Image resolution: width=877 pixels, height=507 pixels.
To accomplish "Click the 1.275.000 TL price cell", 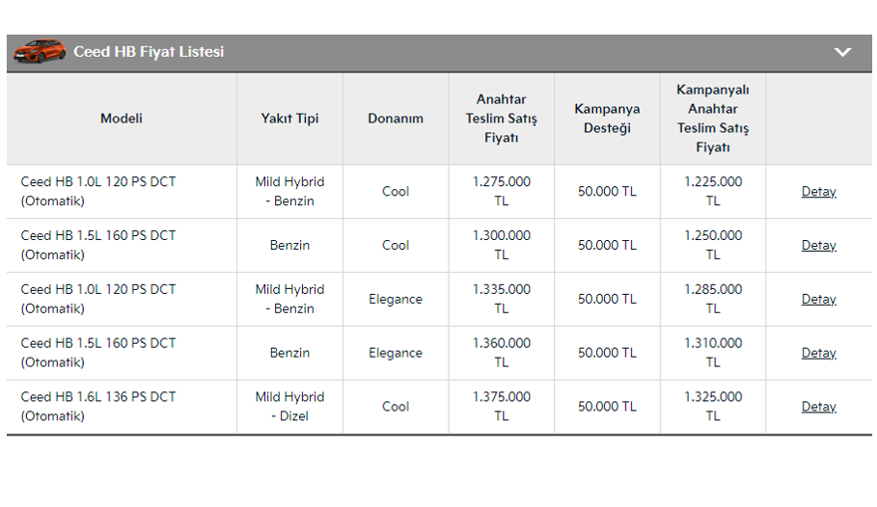I will (x=501, y=191).
